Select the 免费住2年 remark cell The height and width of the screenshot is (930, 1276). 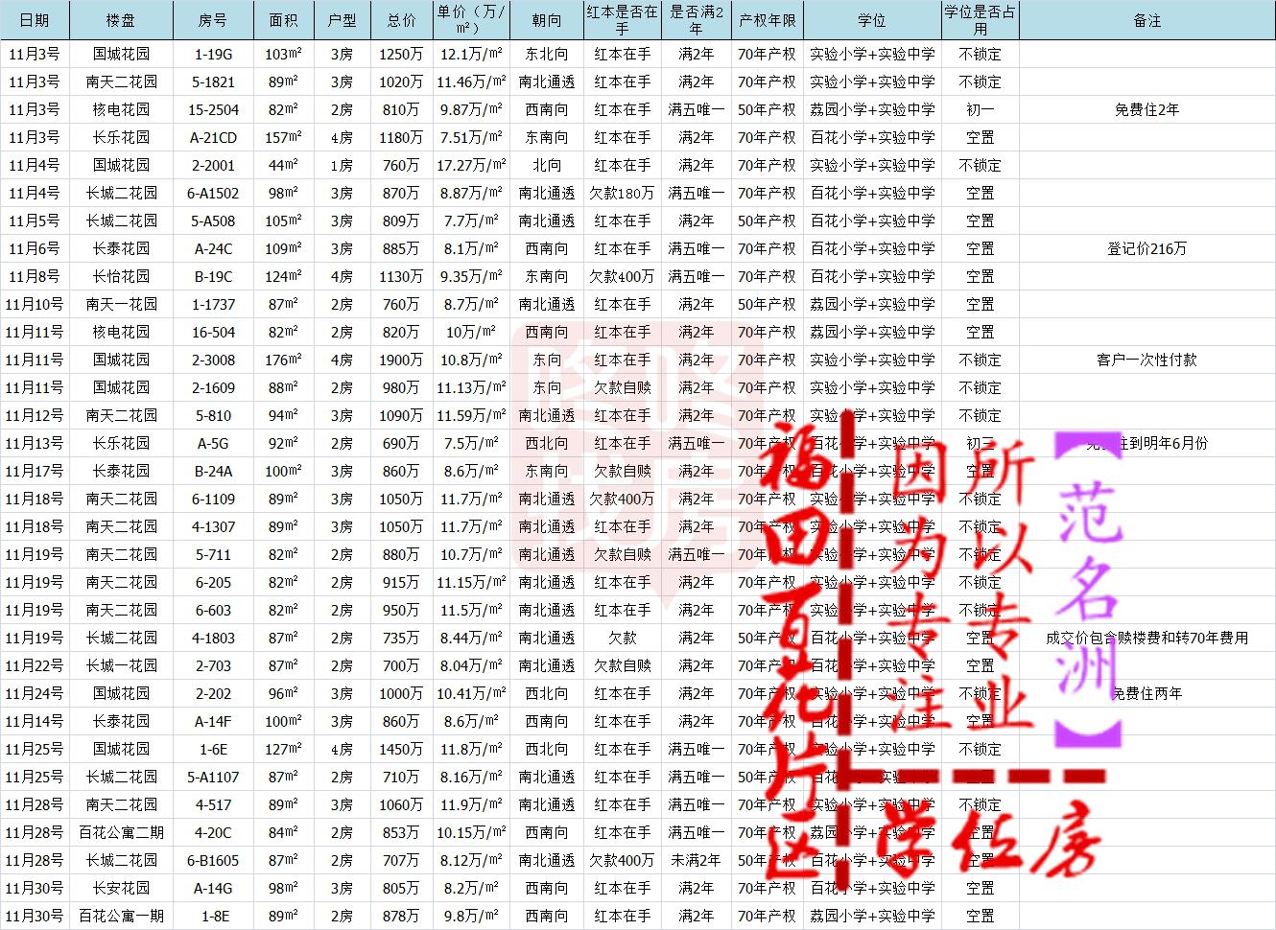pyautogui.click(x=1147, y=110)
